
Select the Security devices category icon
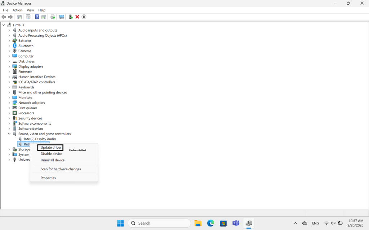coord(14,118)
